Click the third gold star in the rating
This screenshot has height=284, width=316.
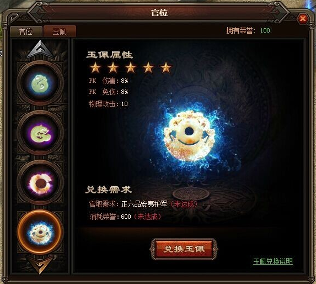131,67
